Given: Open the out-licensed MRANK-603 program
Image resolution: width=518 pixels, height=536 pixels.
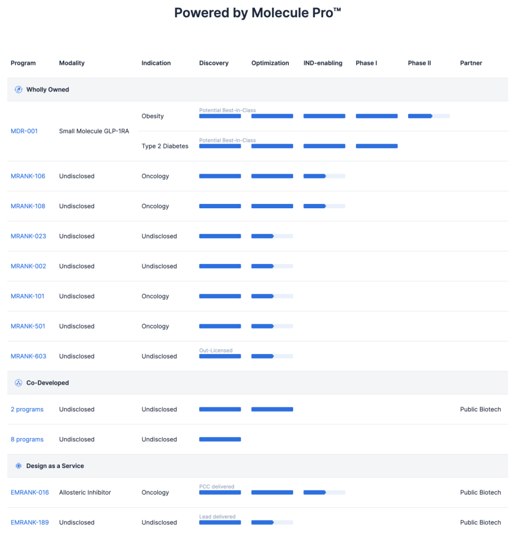Looking at the screenshot, I should click(28, 356).
